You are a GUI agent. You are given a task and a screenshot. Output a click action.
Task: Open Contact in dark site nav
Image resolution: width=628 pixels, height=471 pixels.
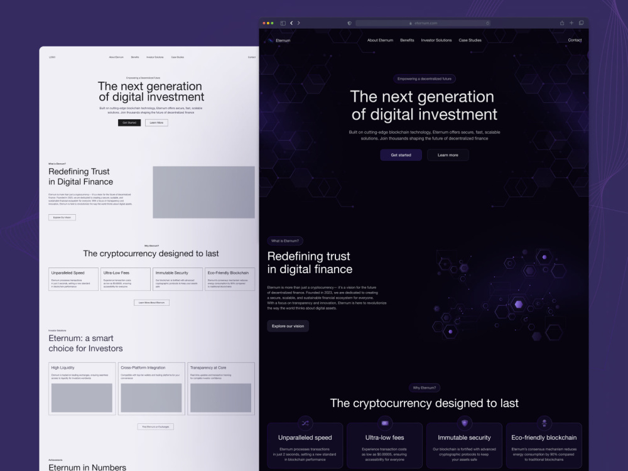point(575,40)
